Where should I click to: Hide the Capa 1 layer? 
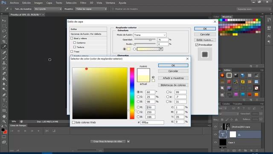215,142
